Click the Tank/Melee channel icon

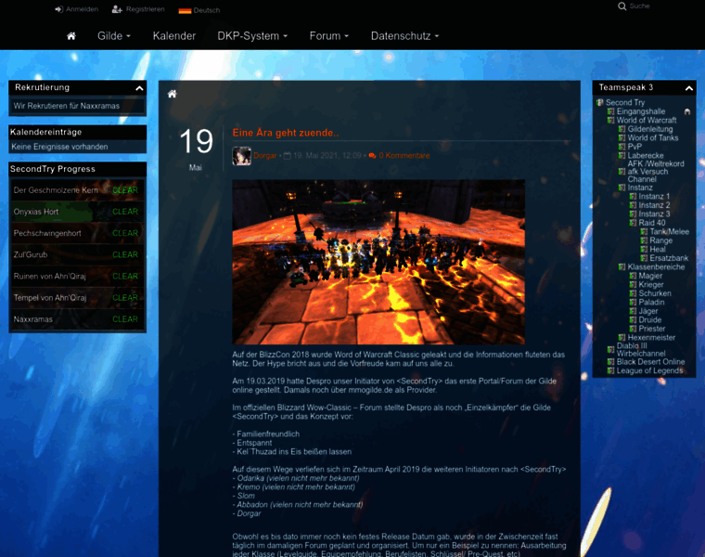pos(644,232)
